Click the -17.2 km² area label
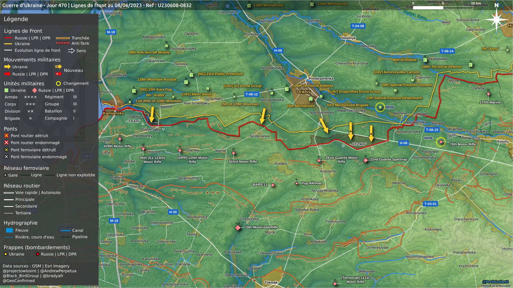 [358, 144]
